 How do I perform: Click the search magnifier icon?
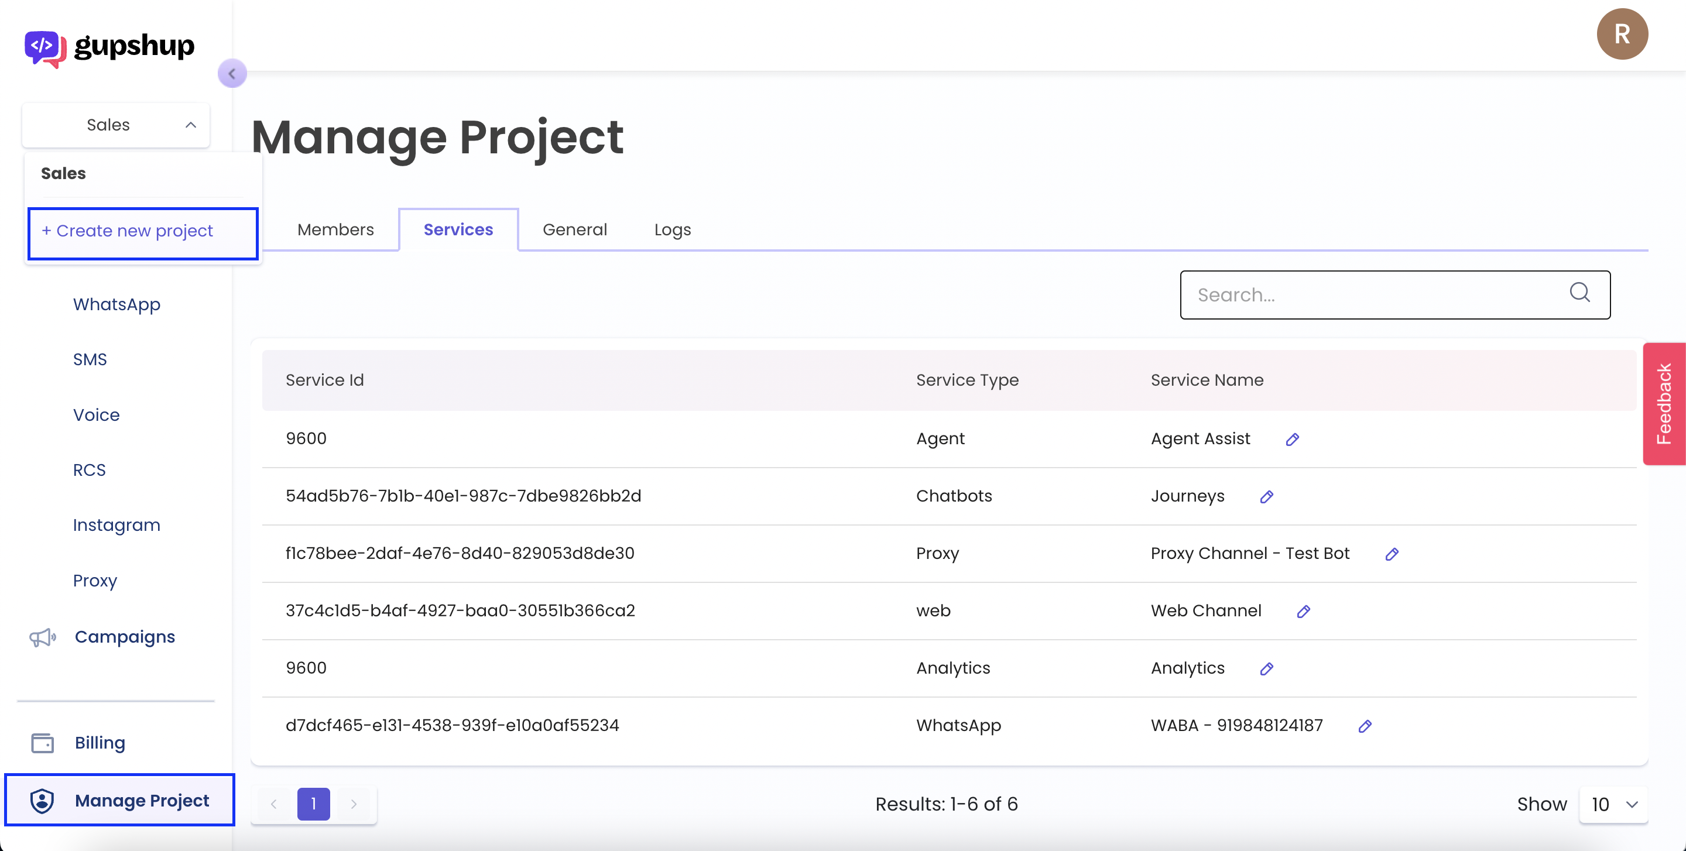click(x=1580, y=294)
